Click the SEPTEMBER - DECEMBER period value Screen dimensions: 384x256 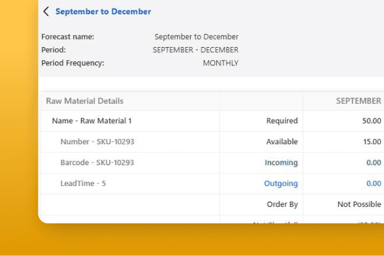coord(195,50)
